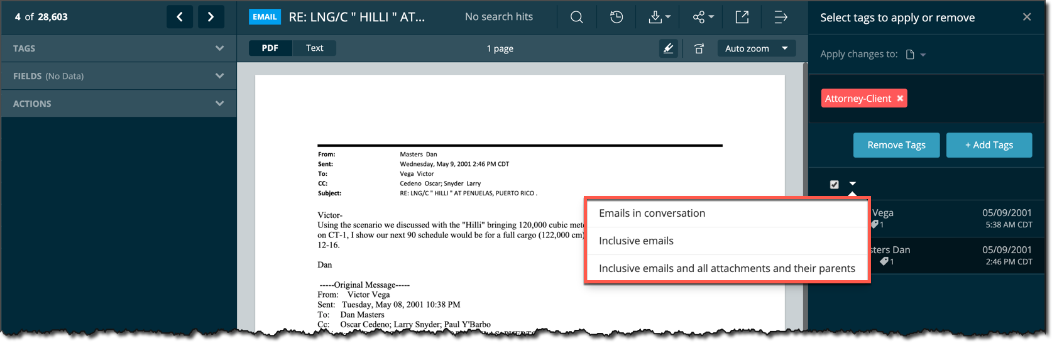Expand the TAGS section
Image resolution: width=1052 pixels, height=343 pixels.
[x=119, y=48]
